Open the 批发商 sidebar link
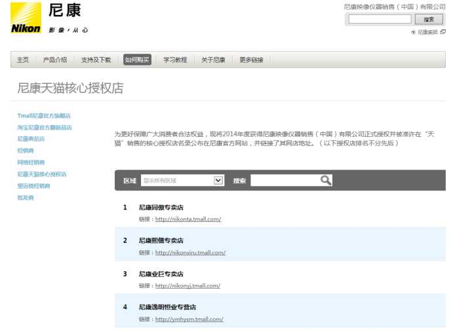The height and width of the screenshot is (332, 472). pyautogui.click(x=26, y=198)
